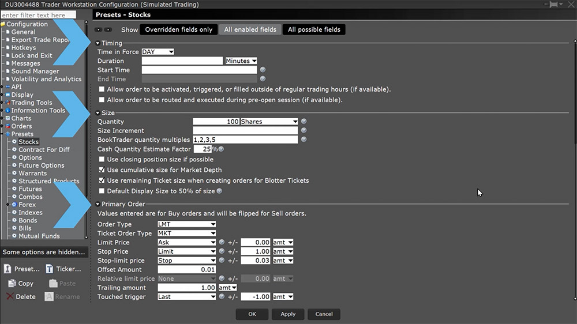Click the filter text input field
The height and width of the screenshot is (324, 577).
[x=38, y=15]
